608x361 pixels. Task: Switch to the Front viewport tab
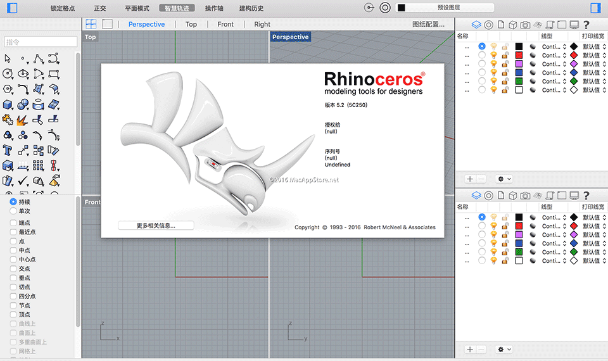(x=225, y=24)
